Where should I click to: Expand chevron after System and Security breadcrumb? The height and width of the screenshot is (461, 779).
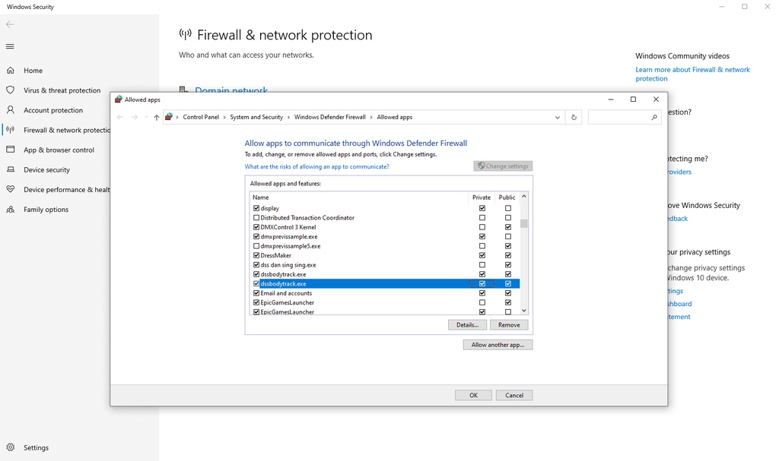pyautogui.click(x=289, y=117)
